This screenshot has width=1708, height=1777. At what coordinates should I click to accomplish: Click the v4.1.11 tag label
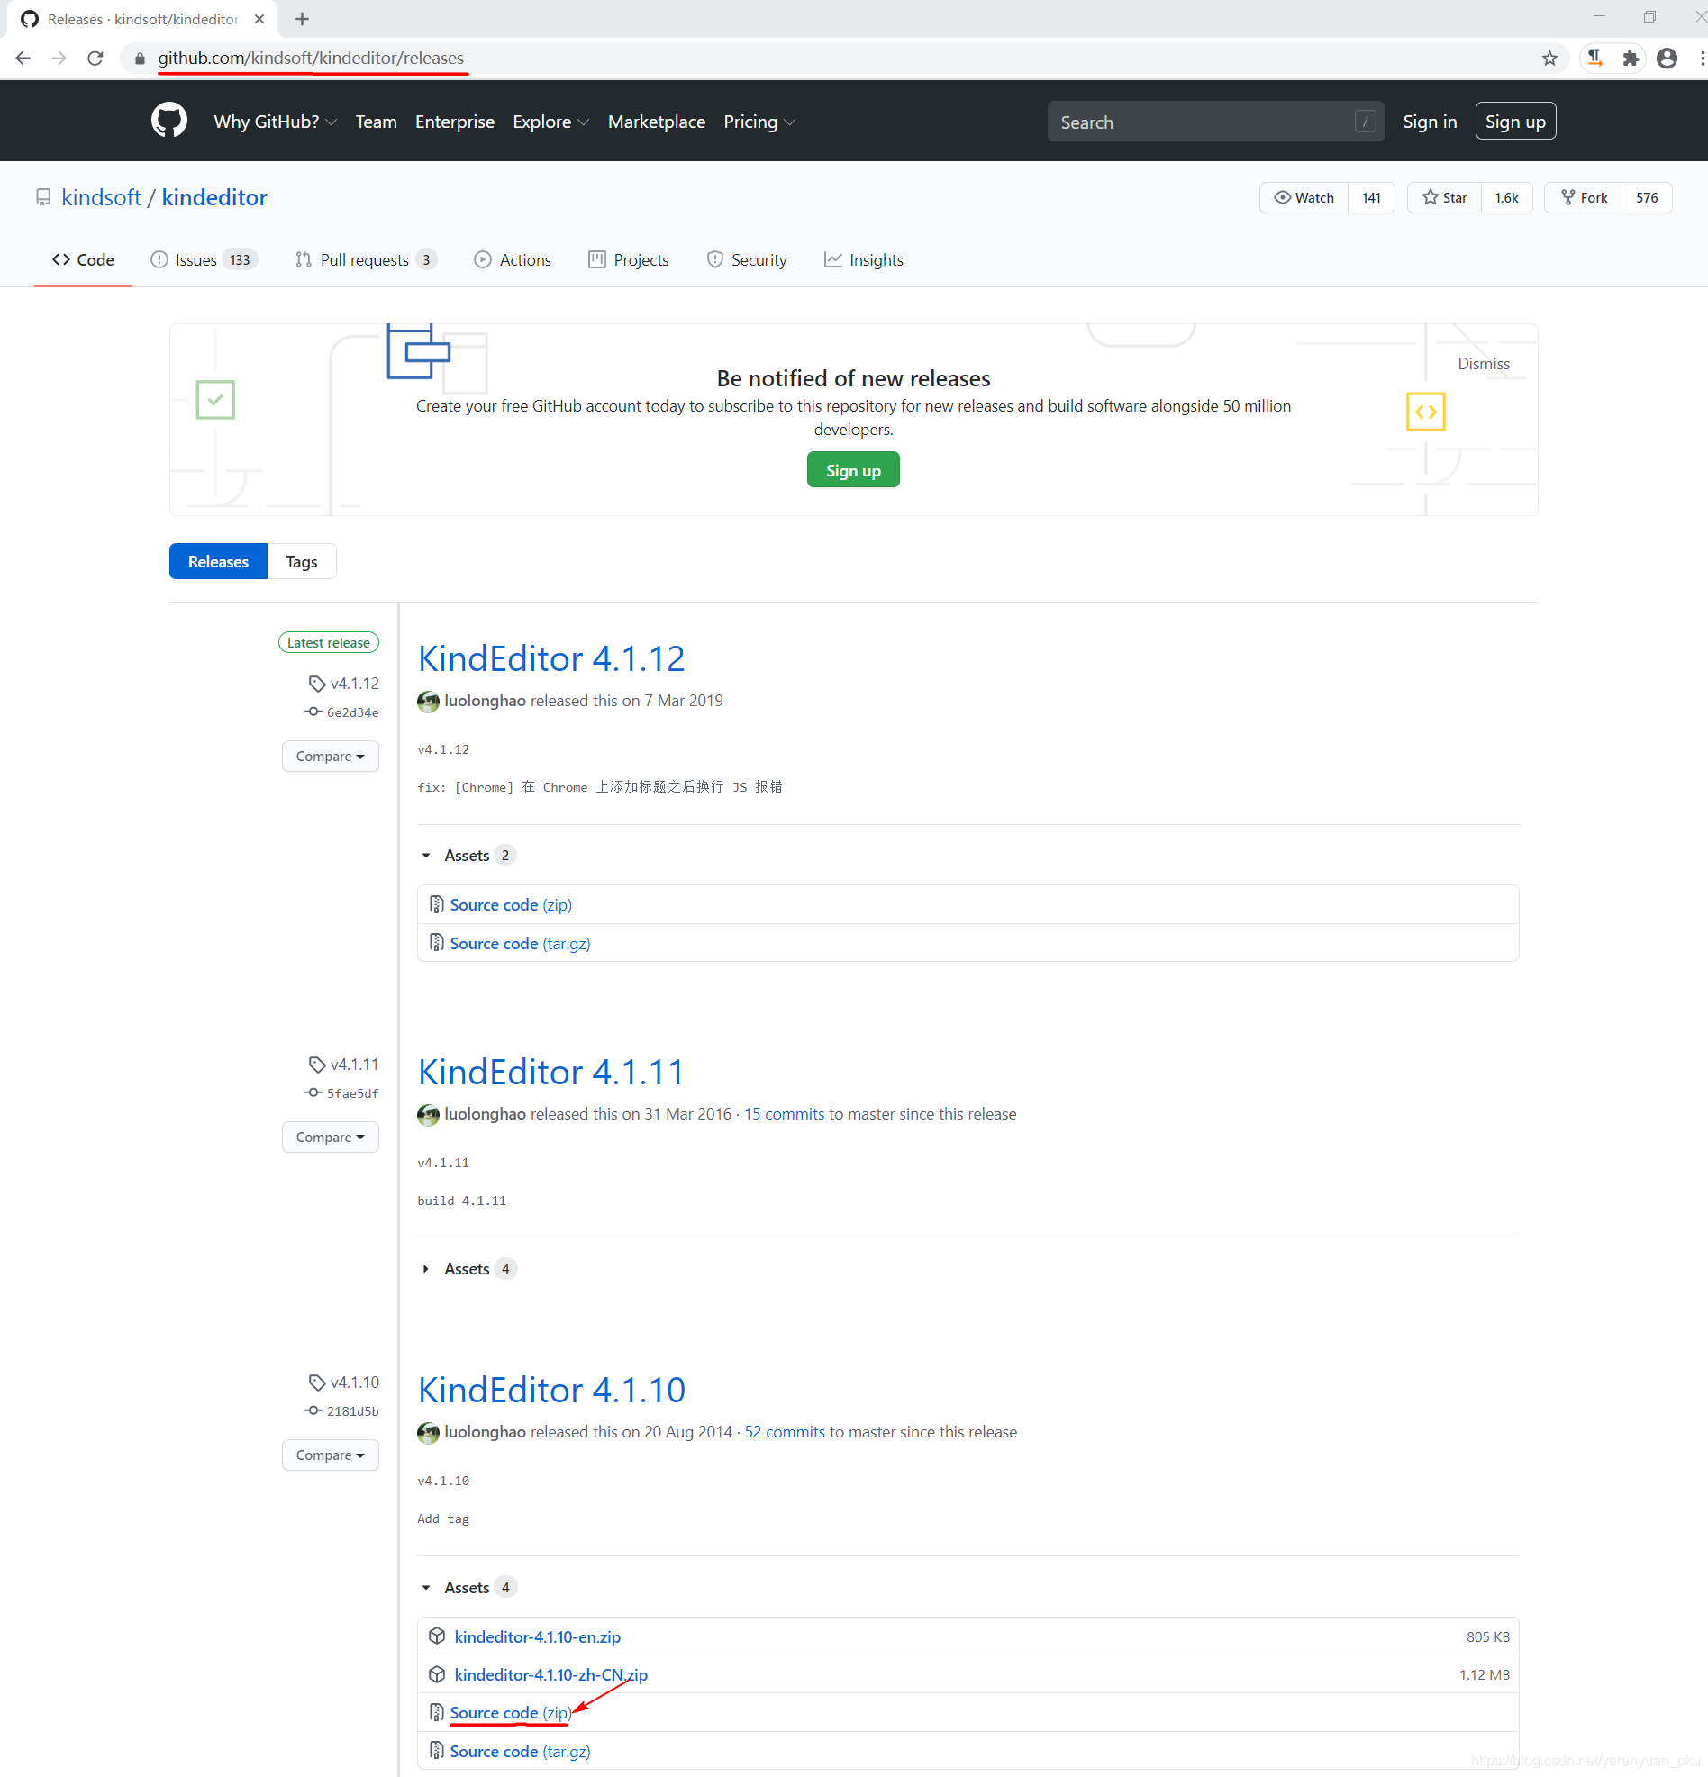click(354, 1064)
